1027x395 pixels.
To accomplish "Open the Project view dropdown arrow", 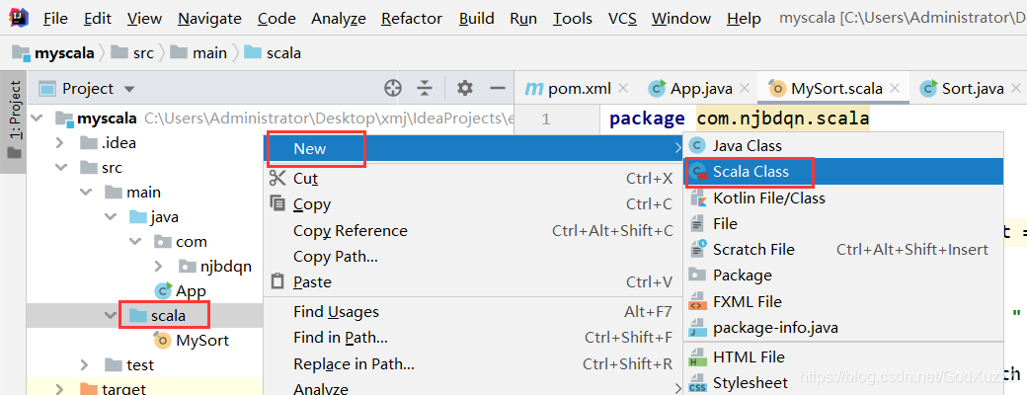I will click(x=129, y=89).
